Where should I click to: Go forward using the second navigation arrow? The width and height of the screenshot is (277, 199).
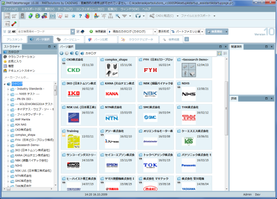[x=66, y=53]
